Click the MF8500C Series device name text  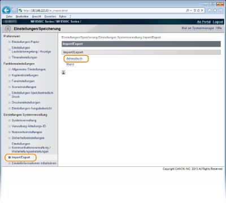(56, 21)
